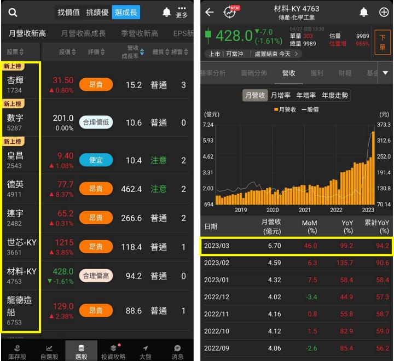
Task: Open the 營收 tab
Action: click(x=288, y=73)
